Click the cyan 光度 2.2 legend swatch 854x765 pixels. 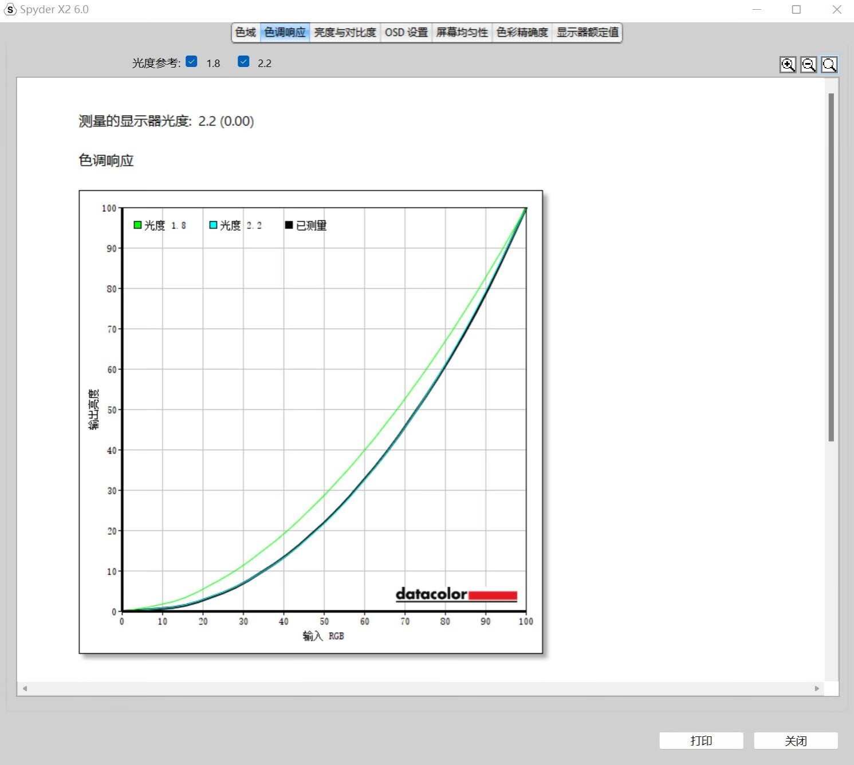(213, 225)
